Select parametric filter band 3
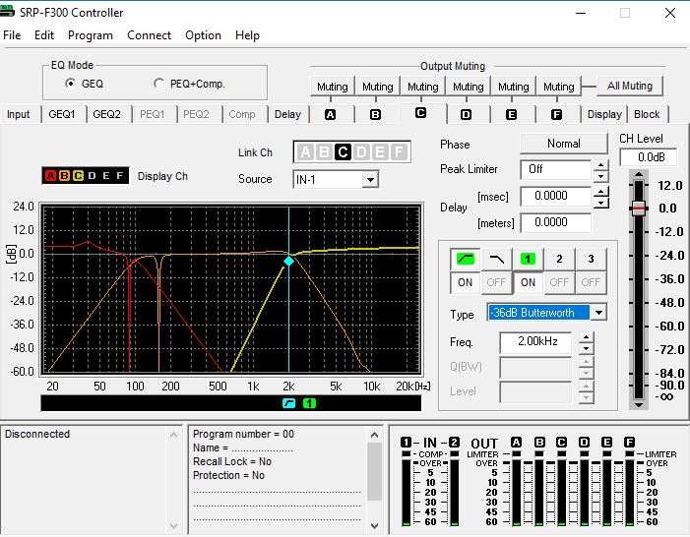The height and width of the screenshot is (537, 690). point(591,259)
